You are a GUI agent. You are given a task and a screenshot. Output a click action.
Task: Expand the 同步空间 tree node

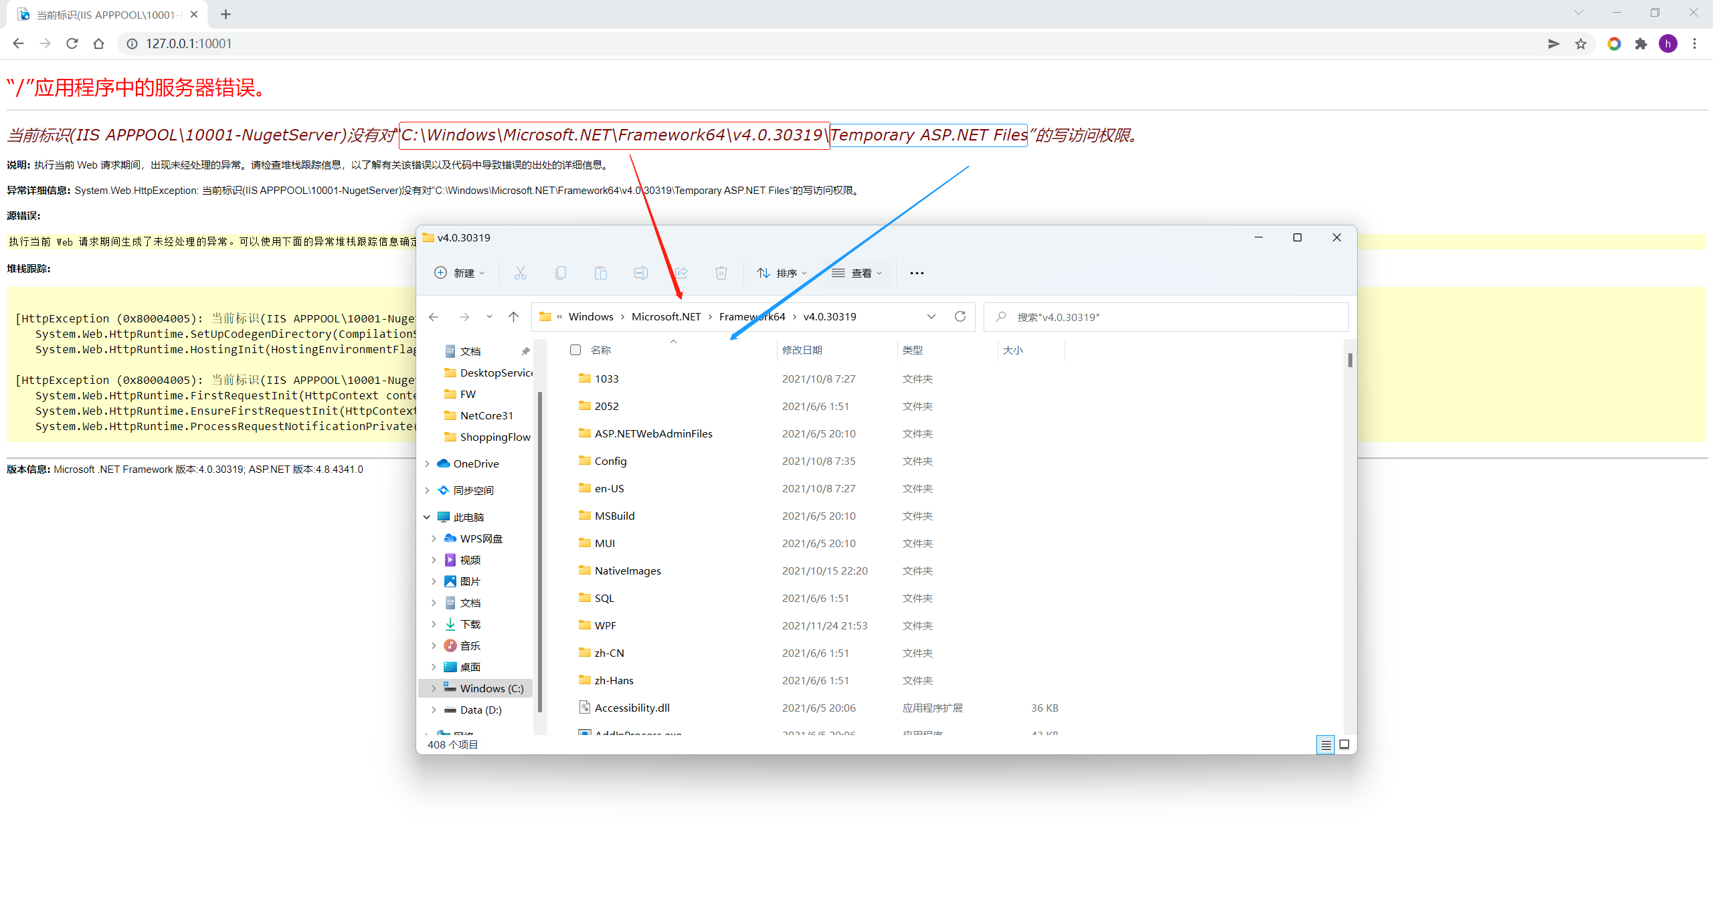tap(427, 490)
